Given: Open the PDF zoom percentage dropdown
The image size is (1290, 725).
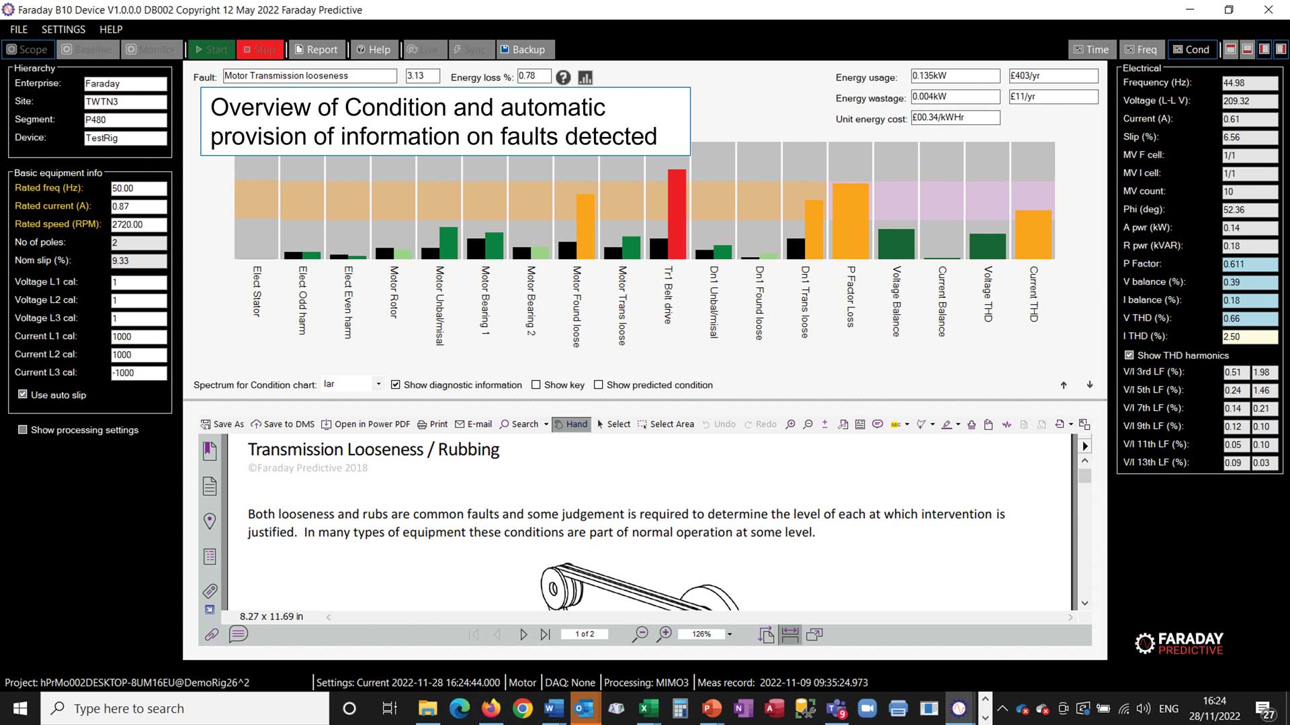Looking at the screenshot, I should pos(730,634).
